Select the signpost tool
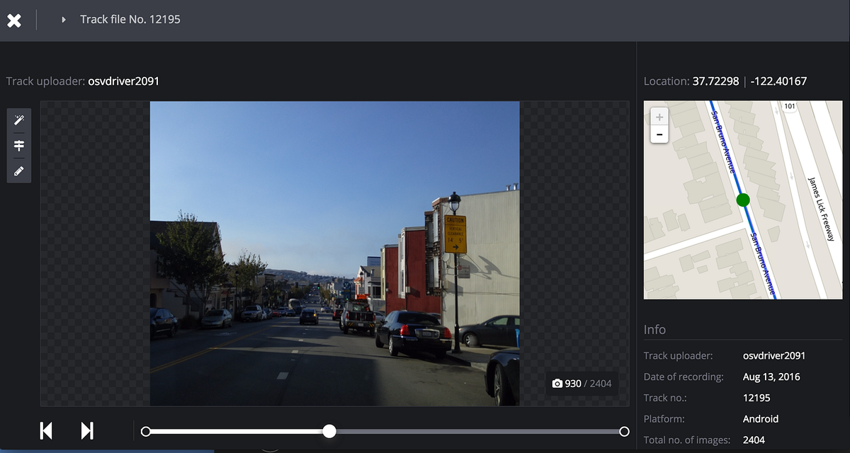The image size is (850, 453). point(19,145)
